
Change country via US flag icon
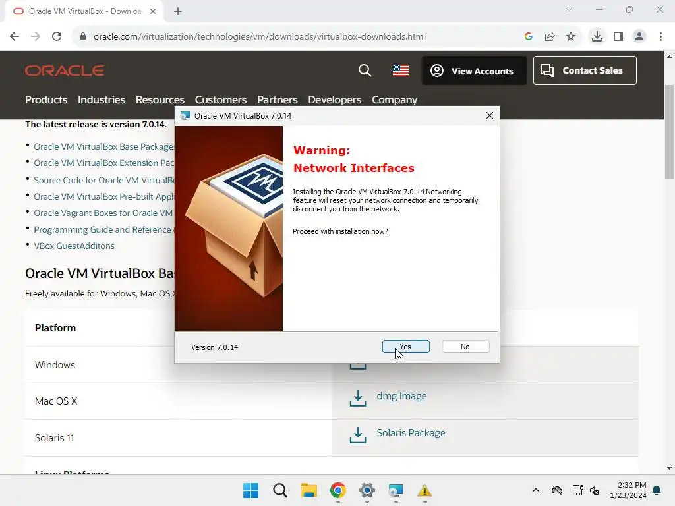coord(401,70)
